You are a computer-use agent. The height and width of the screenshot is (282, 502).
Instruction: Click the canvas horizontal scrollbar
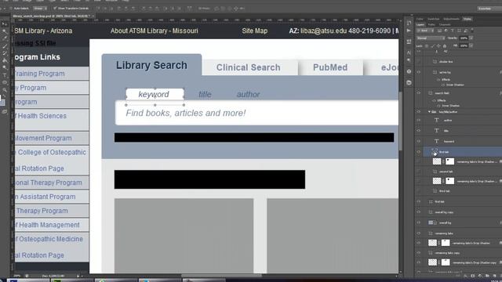click(x=221, y=276)
